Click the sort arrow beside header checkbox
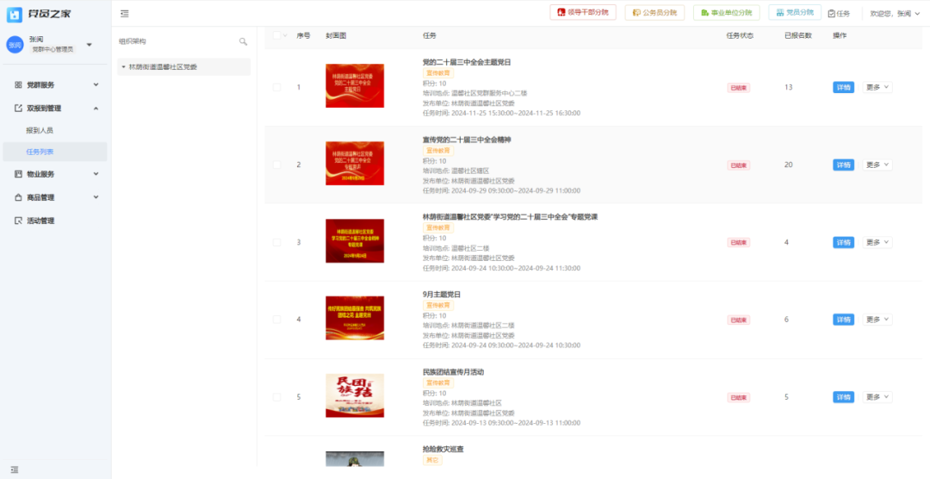The image size is (930, 479). coord(285,35)
